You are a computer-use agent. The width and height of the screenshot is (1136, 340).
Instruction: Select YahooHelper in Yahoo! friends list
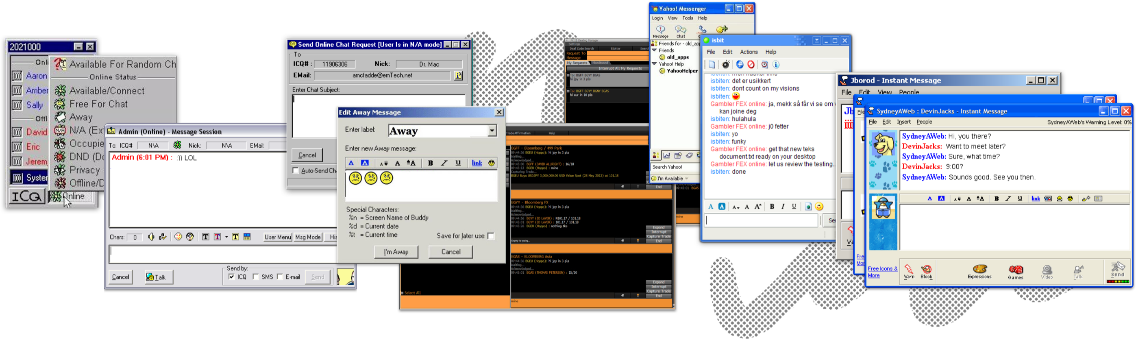[682, 71]
